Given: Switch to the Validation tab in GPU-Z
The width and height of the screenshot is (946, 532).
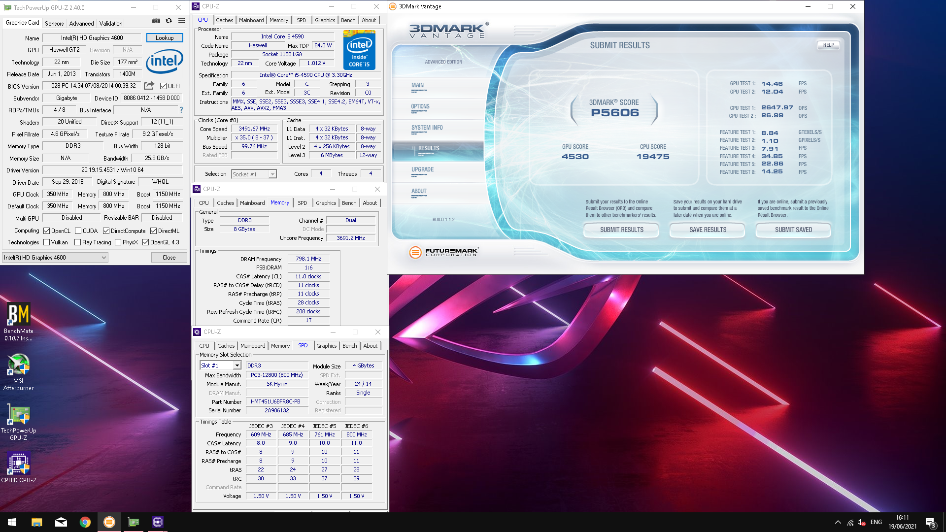Looking at the screenshot, I should pos(111,23).
